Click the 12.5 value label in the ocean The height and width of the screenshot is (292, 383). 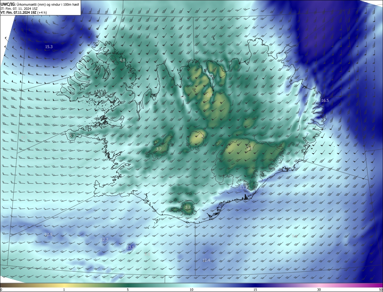[48, 235]
